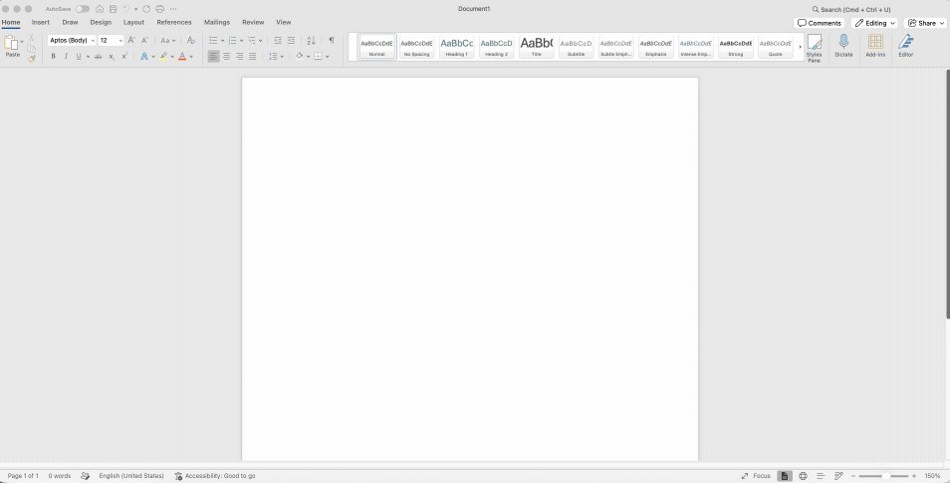Click the Share button
This screenshot has width=950, height=483.
click(x=925, y=23)
